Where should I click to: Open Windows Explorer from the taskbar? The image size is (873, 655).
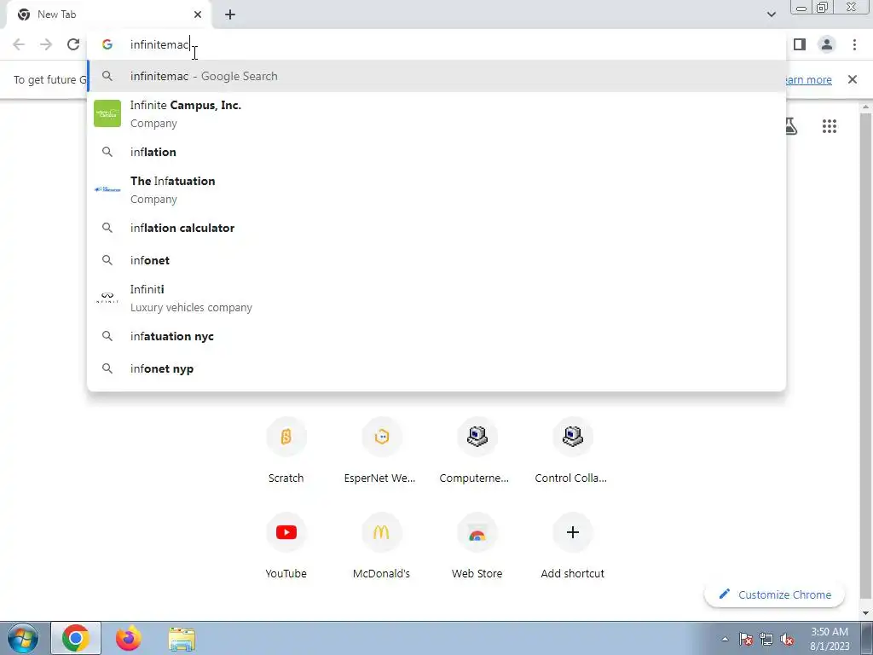pos(182,638)
